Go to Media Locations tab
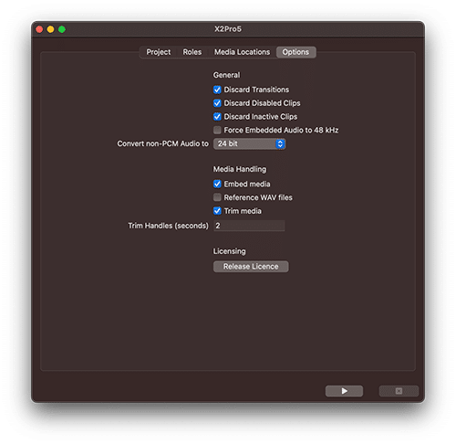The height and width of the screenshot is (444, 456). pyautogui.click(x=242, y=52)
